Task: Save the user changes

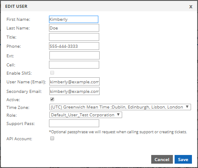Action: coord(183,159)
